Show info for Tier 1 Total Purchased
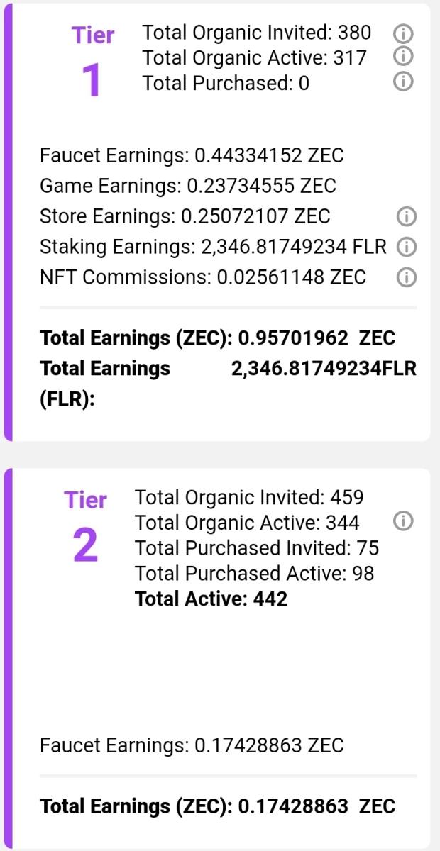Screen dimensions: 440x851 (x=403, y=82)
